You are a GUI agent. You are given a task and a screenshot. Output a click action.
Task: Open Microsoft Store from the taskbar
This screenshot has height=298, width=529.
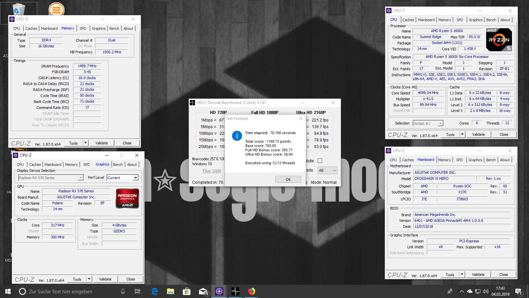tap(186, 291)
